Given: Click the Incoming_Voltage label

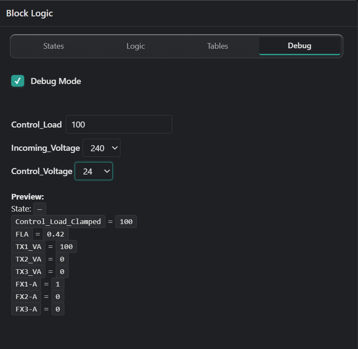Looking at the screenshot, I should click(45, 148).
